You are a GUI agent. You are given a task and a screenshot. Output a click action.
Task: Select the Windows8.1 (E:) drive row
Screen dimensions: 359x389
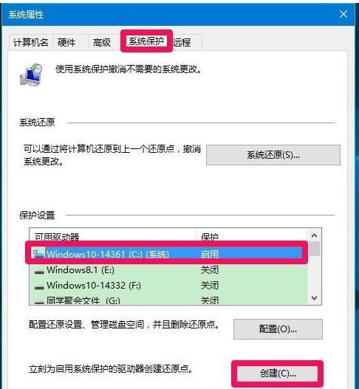coord(168,269)
